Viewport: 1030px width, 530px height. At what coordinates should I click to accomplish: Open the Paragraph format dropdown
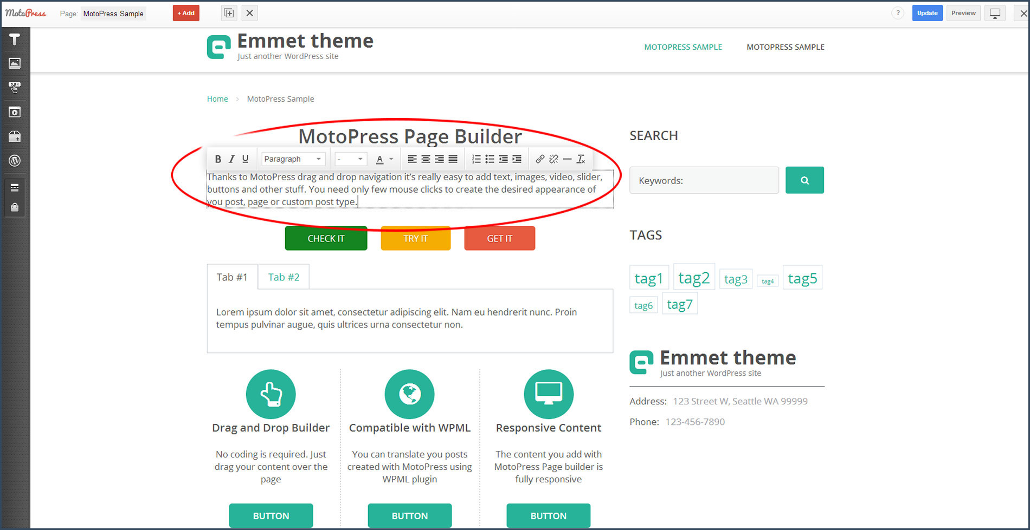[293, 159]
